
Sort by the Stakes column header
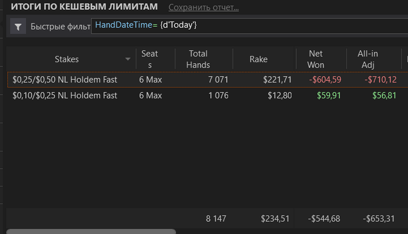tap(66, 59)
